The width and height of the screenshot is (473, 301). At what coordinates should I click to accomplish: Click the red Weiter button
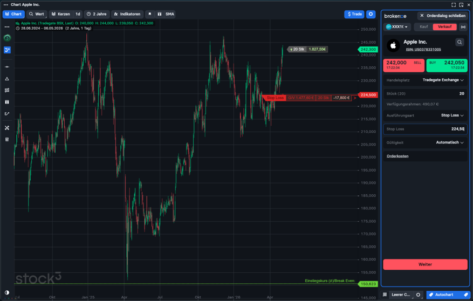pyautogui.click(x=425, y=264)
